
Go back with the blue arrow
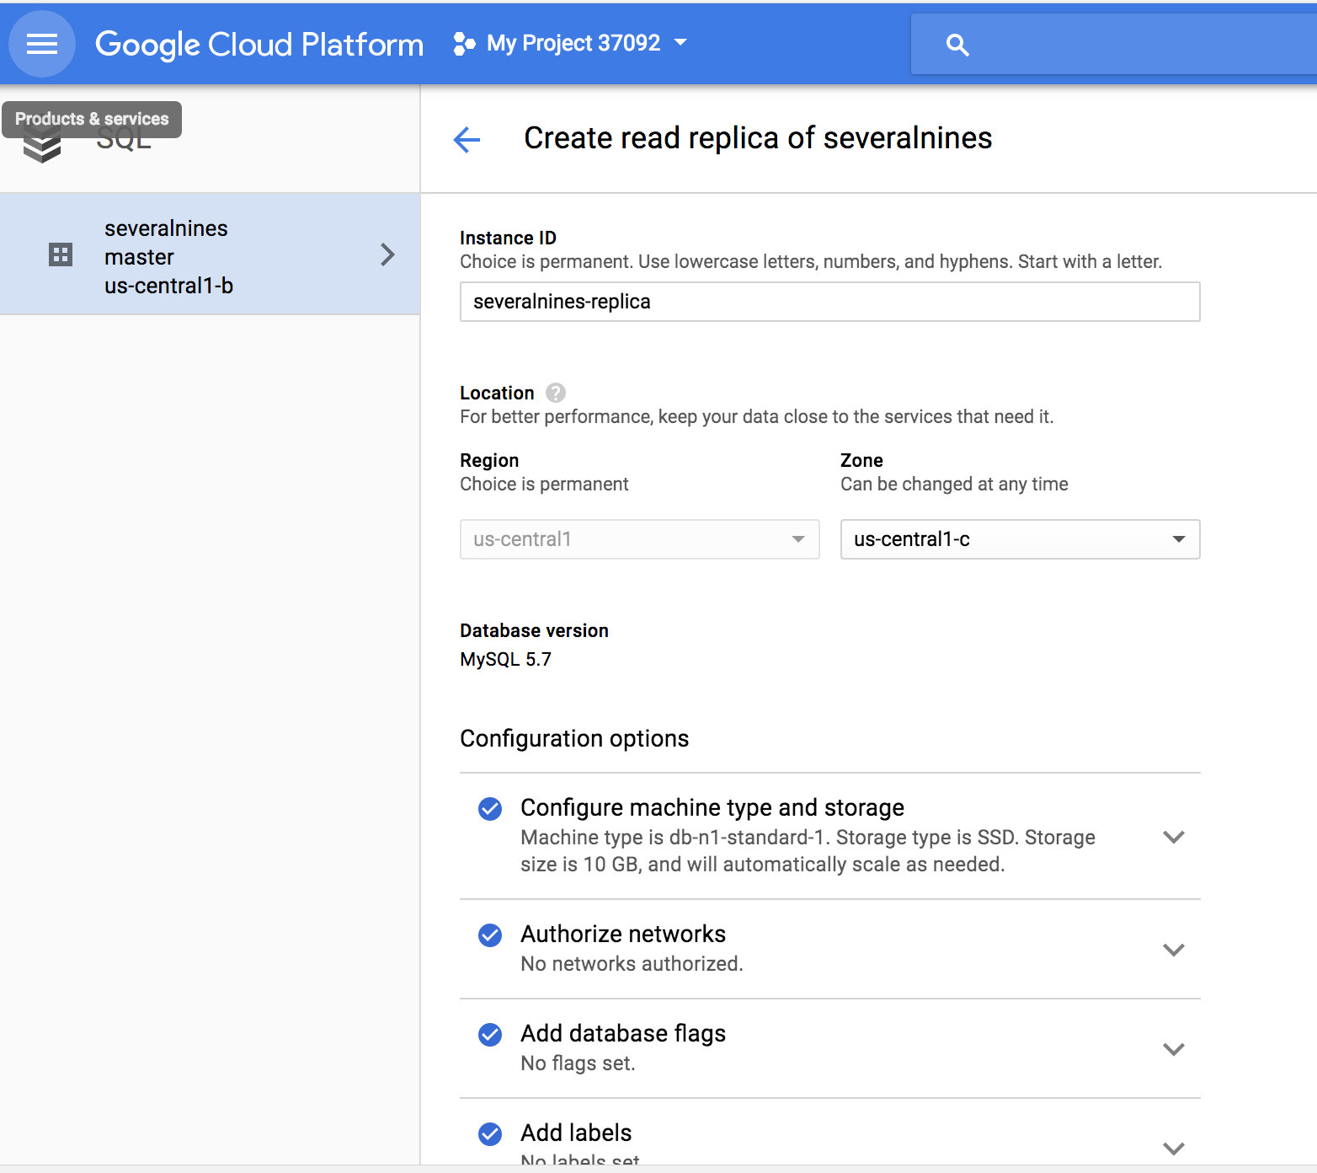pyautogui.click(x=467, y=139)
